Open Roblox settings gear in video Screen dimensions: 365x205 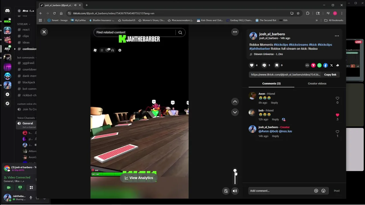tap(120, 50)
